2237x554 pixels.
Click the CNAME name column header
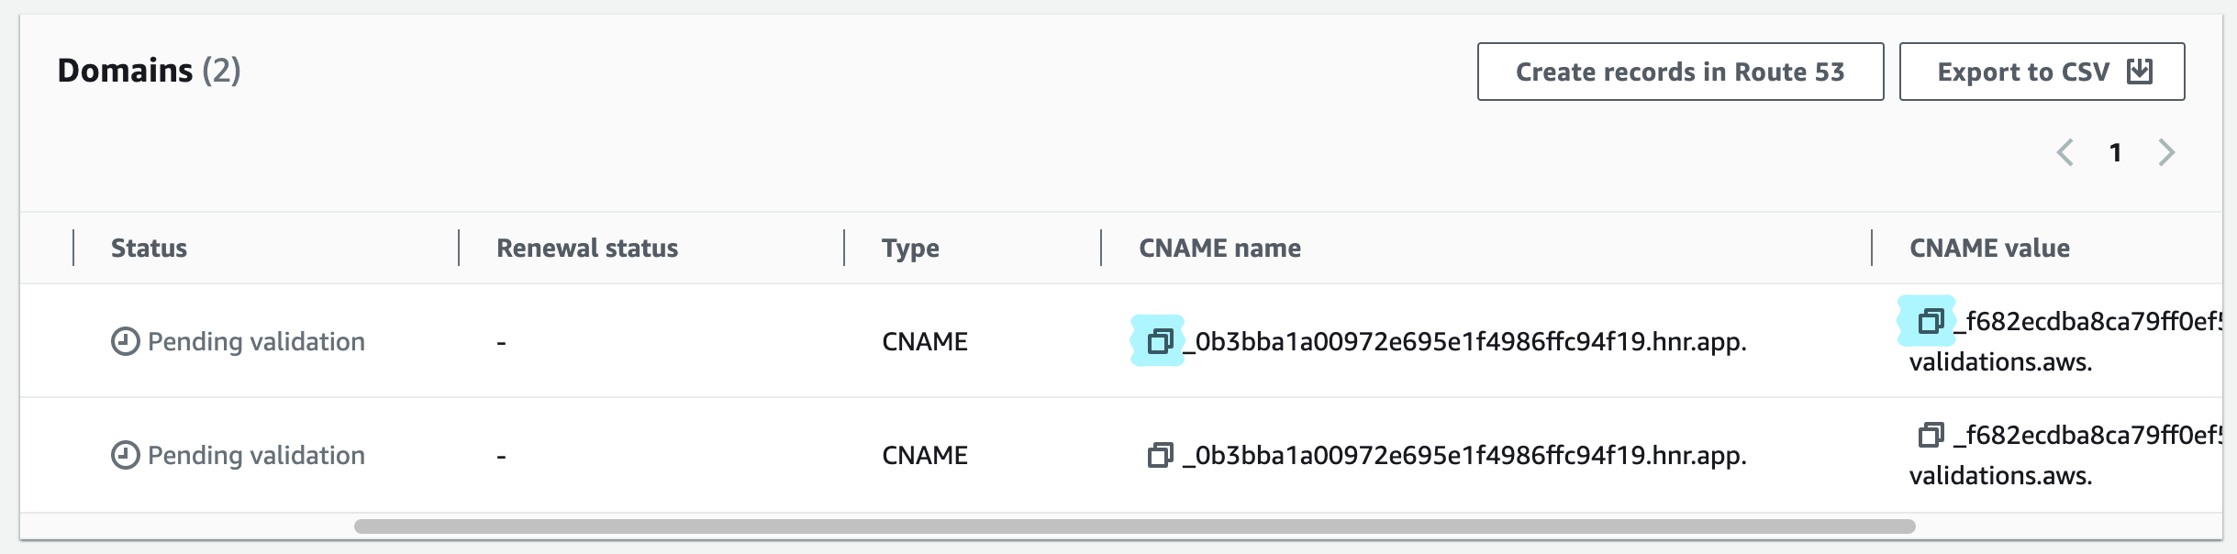1219,248
